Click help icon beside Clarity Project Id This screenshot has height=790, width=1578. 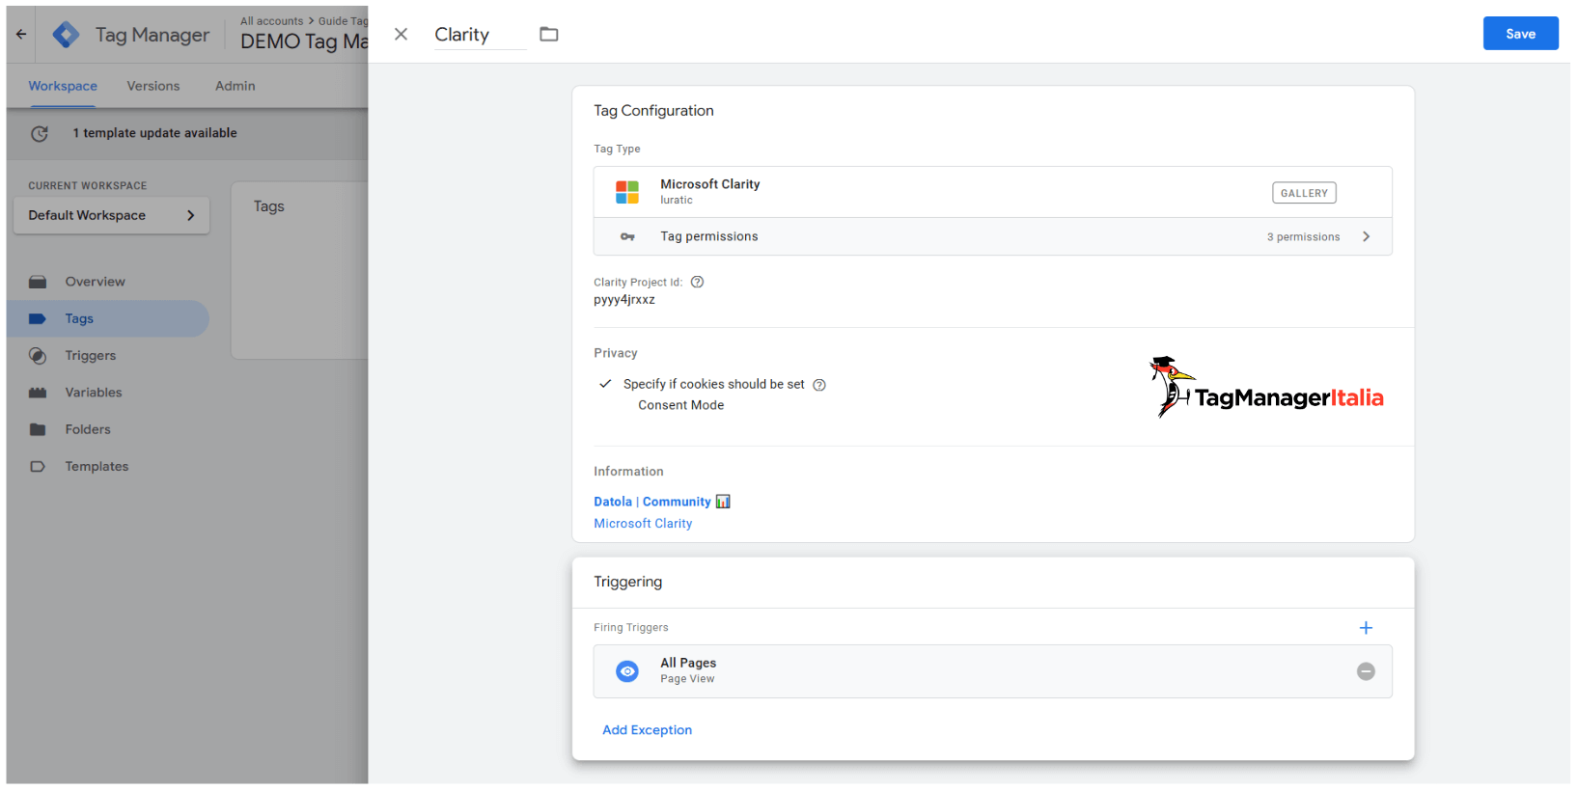pos(697,283)
